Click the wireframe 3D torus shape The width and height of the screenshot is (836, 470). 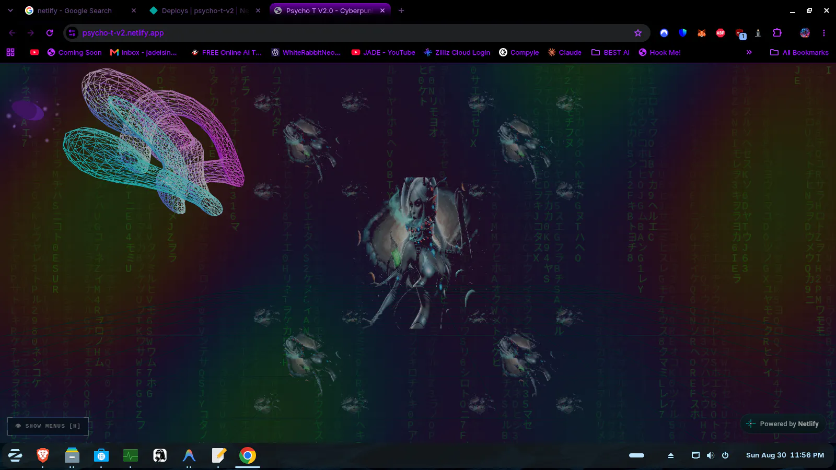(x=153, y=141)
